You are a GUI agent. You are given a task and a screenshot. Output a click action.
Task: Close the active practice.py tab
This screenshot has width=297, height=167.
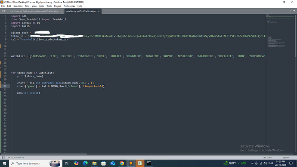99,11
